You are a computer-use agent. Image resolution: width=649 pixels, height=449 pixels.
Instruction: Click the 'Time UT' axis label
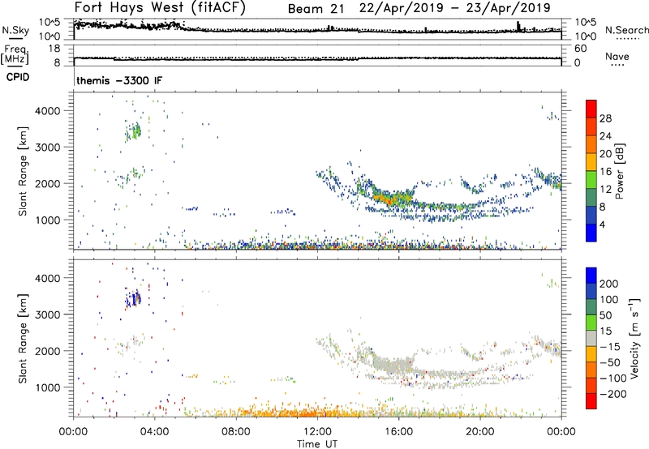click(x=317, y=443)
